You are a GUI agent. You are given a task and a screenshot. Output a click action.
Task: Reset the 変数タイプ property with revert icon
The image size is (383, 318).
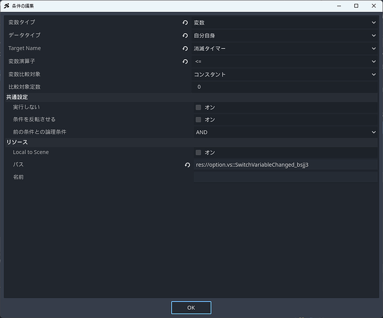point(185,23)
